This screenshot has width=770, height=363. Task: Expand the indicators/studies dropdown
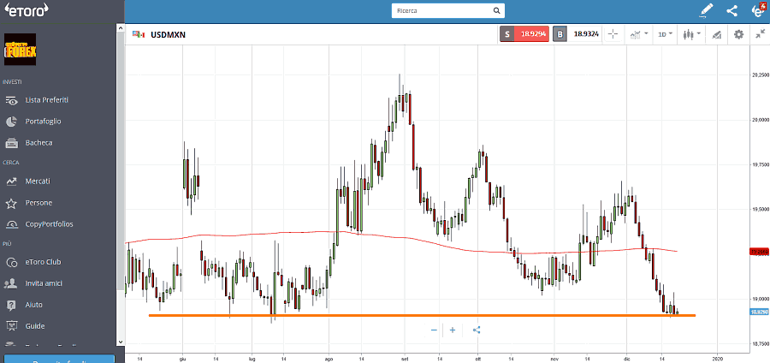(638, 34)
